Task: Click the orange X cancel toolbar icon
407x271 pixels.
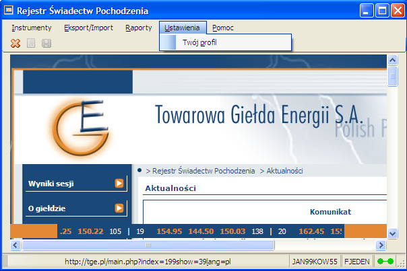Action: tap(15, 43)
